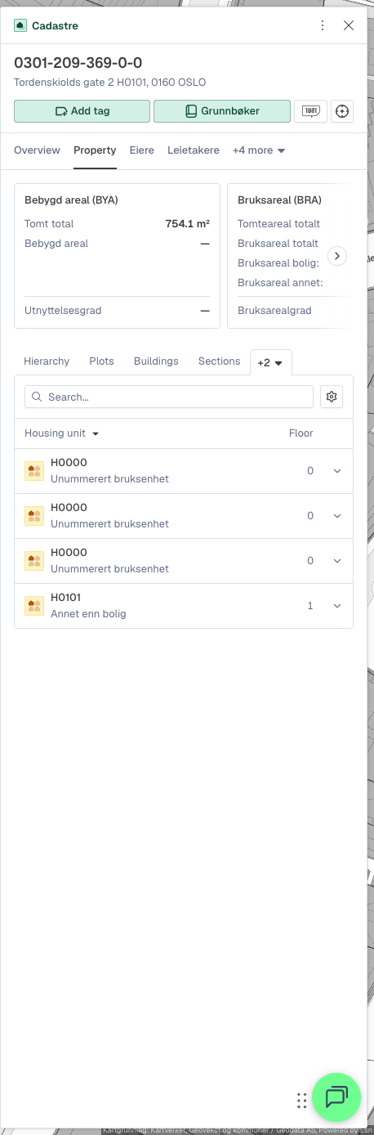This screenshot has width=374, height=1135.
Task: Switch to the Eiere tab
Action: [x=142, y=150]
